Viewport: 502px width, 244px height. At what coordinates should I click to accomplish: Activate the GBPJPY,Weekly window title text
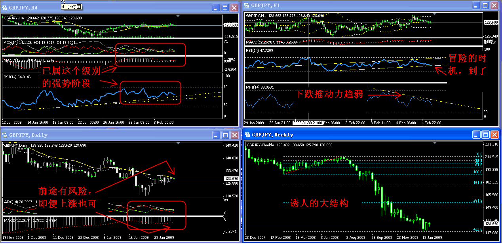click(x=272, y=134)
